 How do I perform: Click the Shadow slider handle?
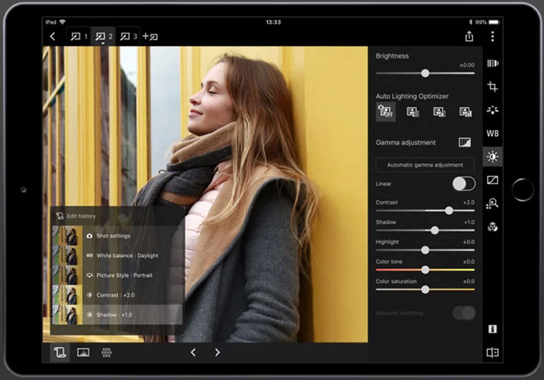pos(434,230)
